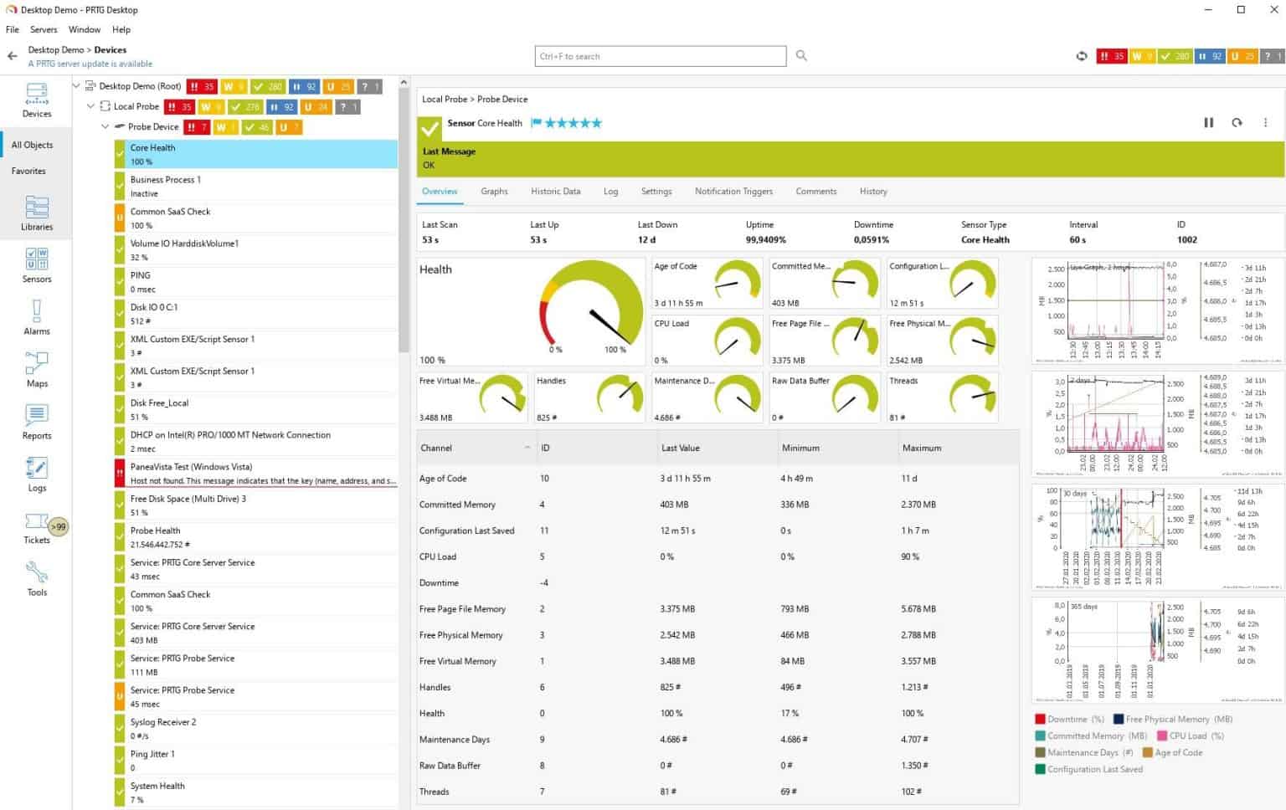Switch to the Historic Data tab
Screen dimensions: 1286x810
pyautogui.click(x=555, y=191)
